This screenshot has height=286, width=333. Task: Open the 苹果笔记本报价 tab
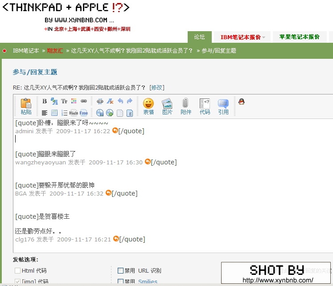click(x=299, y=37)
